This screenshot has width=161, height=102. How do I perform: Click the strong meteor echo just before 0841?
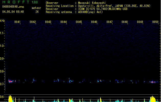click(11, 81)
